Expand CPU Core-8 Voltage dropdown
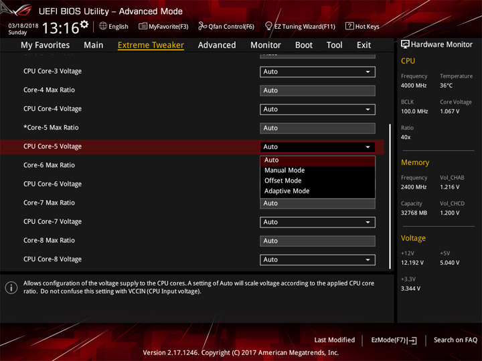This screenshot has width=482, height=361. click(317, 260)
